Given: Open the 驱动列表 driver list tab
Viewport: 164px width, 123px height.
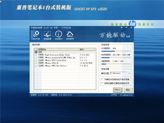Looking at the screenshot, I should pyautogui.click(x=36, y=36).
